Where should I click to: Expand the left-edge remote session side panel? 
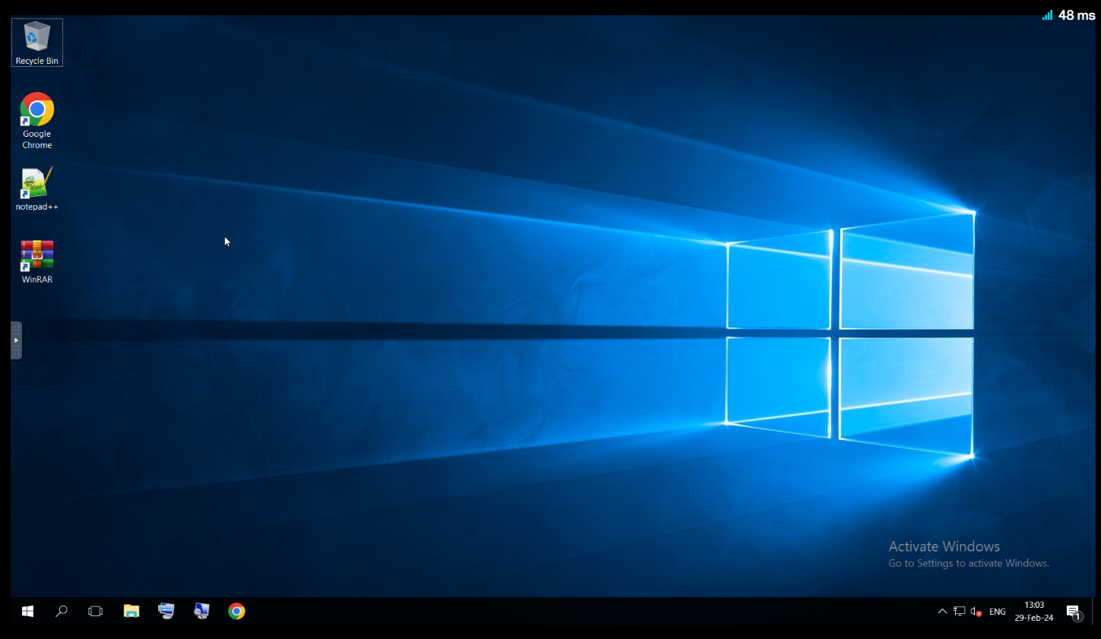point(16,340)
